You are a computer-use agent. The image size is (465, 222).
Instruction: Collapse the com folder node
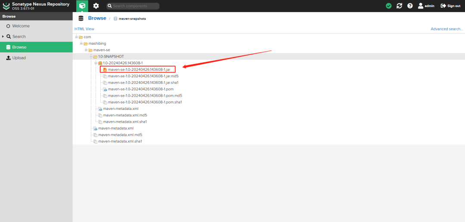point(77,37)
